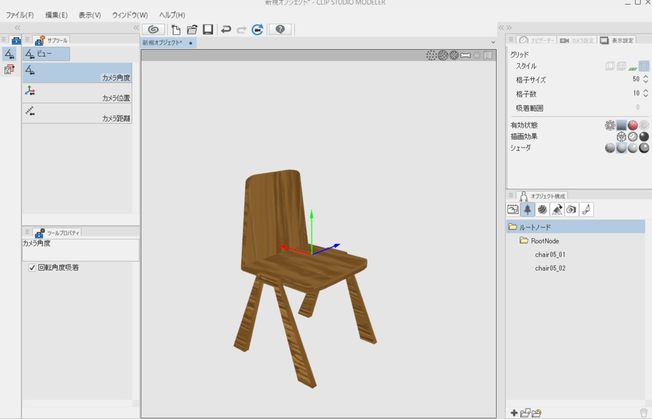Image resolution: width=652 pixels, height=419 pixels.
Task: Open the ウィンドウ(W) menu
Action: (x=130, y=15)
